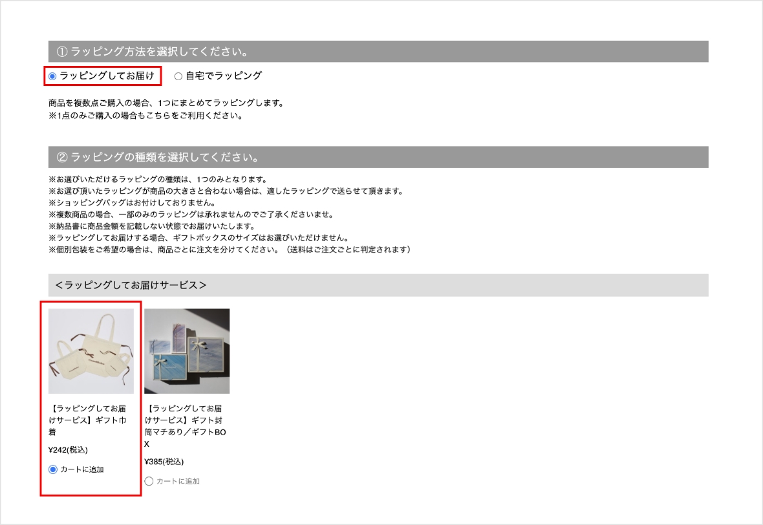Click the ラッピングしてお届け label text
Image resolution: width=763 pixels, height=525 pixels.
(107, 76)
